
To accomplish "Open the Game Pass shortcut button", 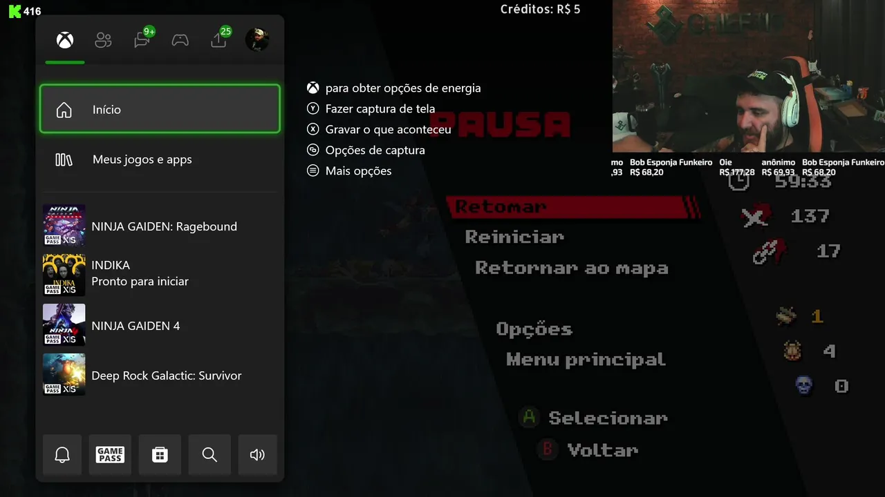I will [110, 455].
